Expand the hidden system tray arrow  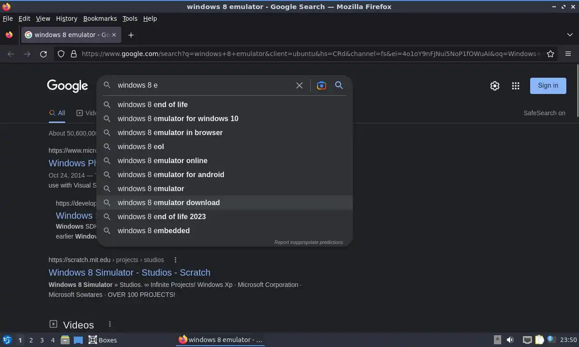[x=497, y=340]
